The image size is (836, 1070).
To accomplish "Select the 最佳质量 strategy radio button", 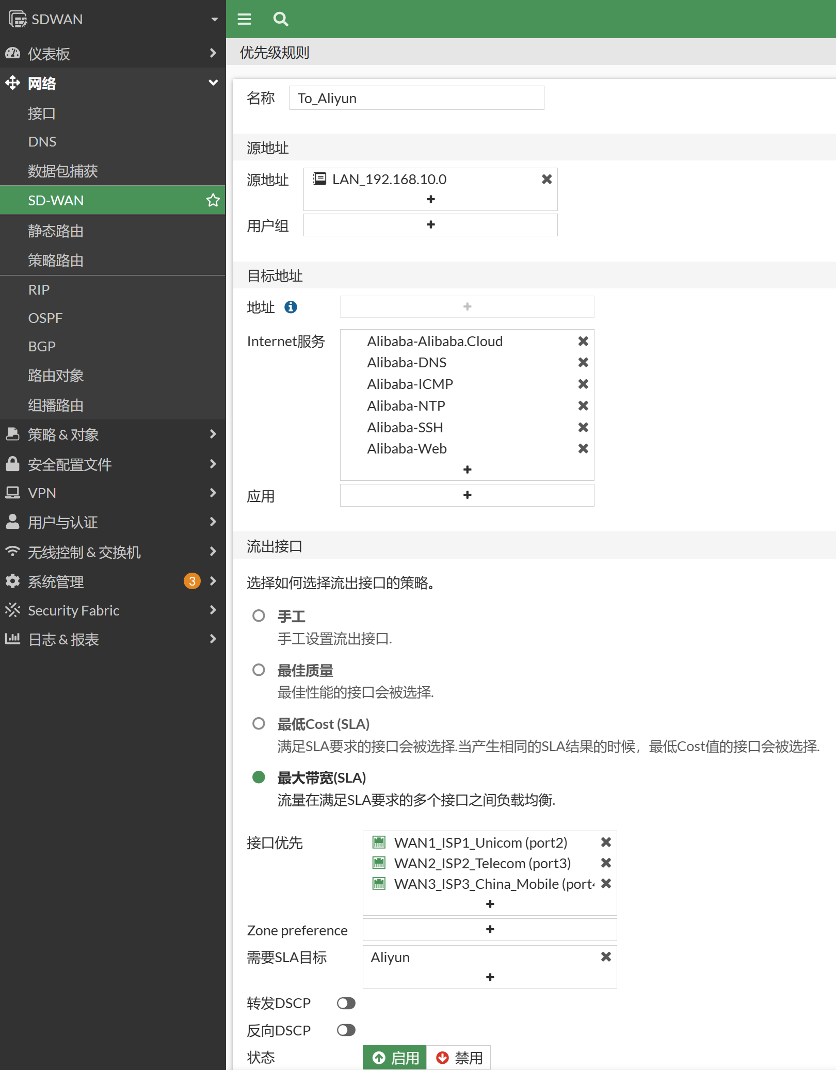I will (259, 670).
